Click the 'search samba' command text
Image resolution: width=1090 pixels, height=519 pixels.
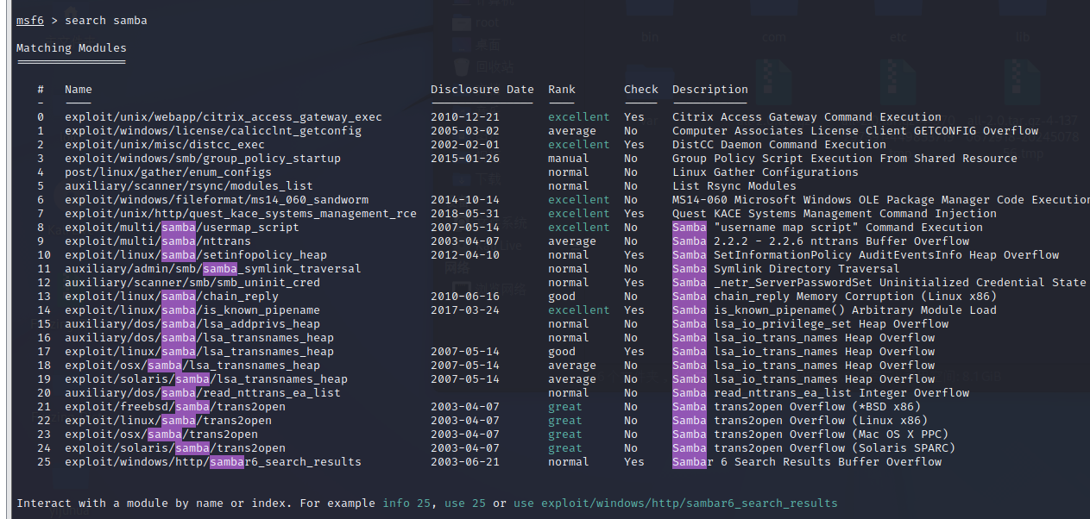coord(106,20)
